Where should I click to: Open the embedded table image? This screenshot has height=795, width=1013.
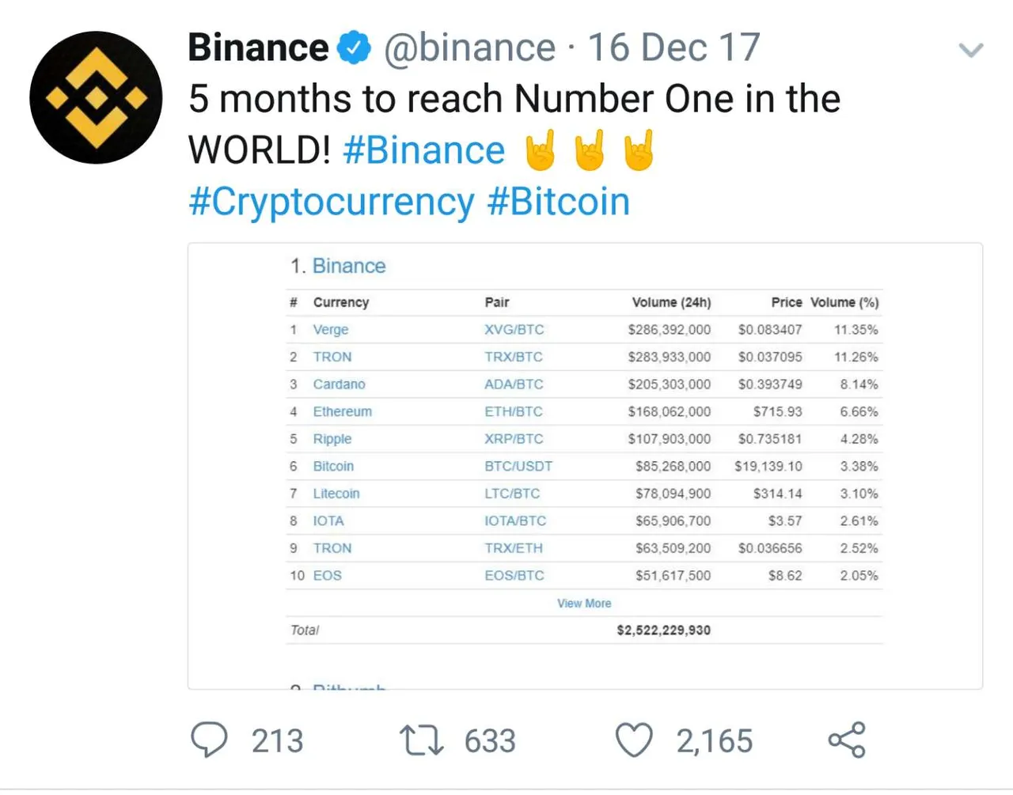click(585, 466)
